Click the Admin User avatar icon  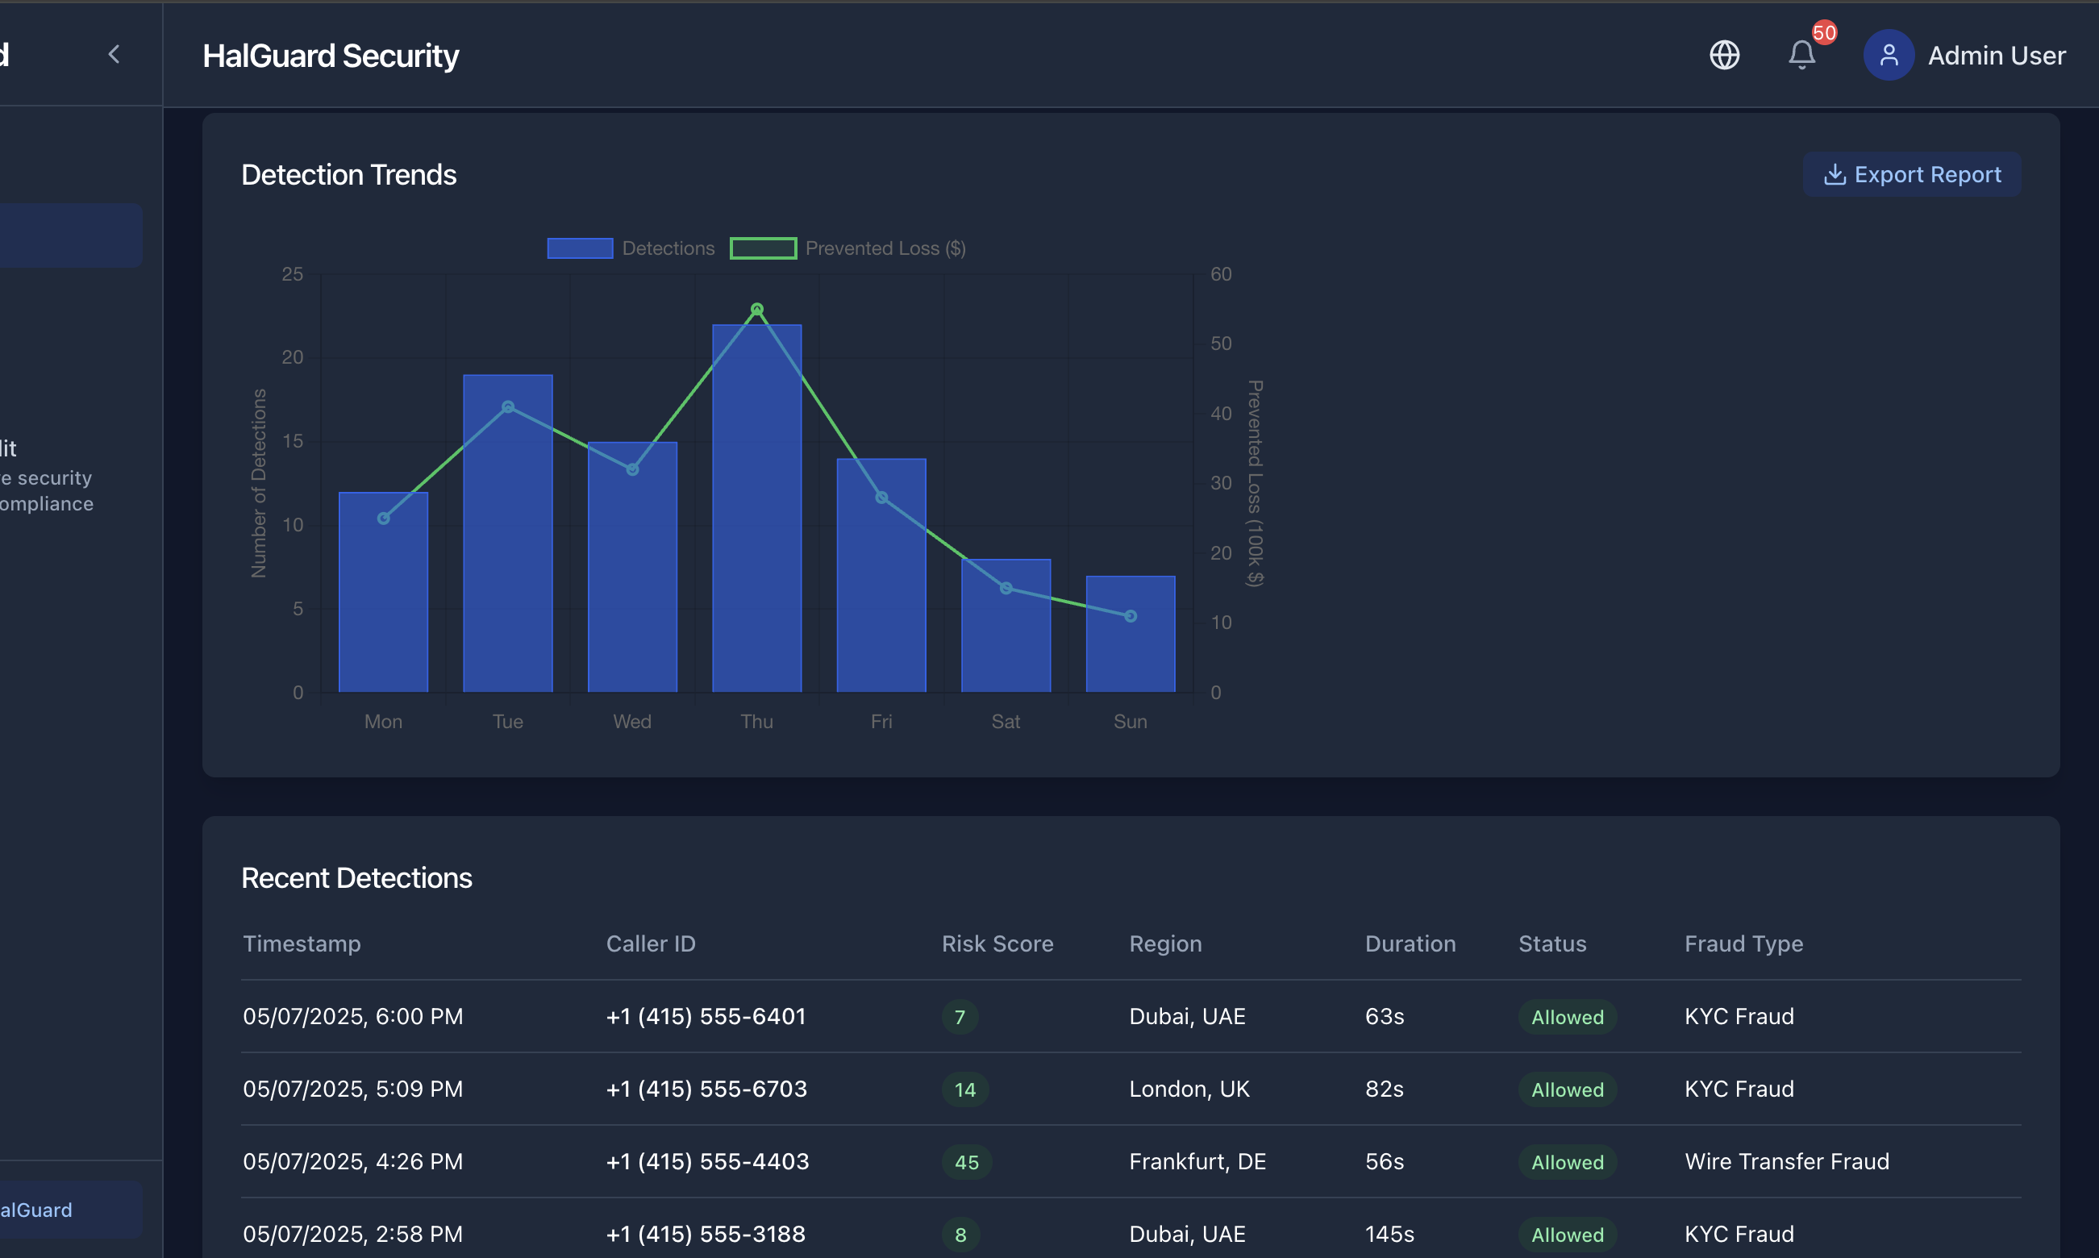tap(1889, 54)
